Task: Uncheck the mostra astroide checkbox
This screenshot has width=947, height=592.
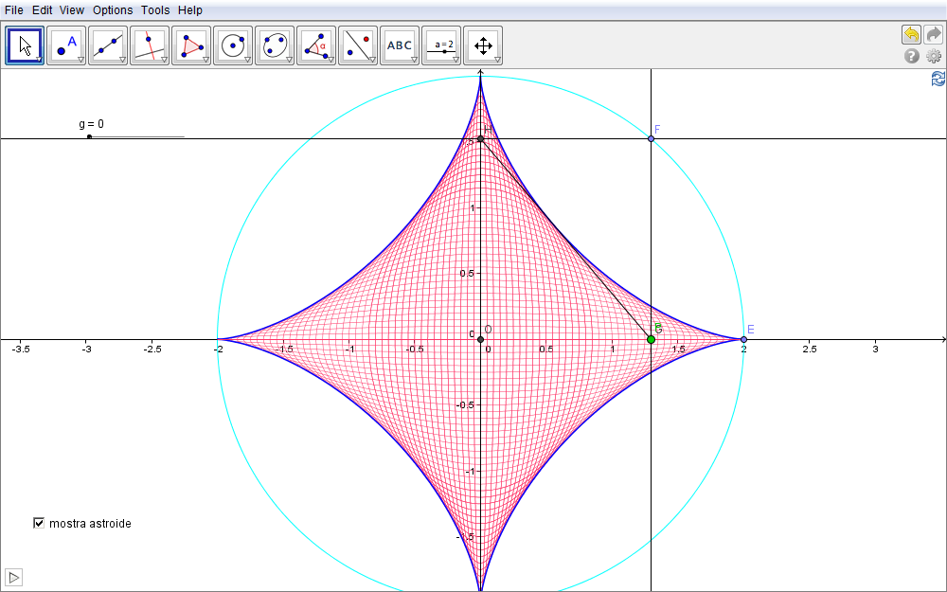Action: [39, 523]
